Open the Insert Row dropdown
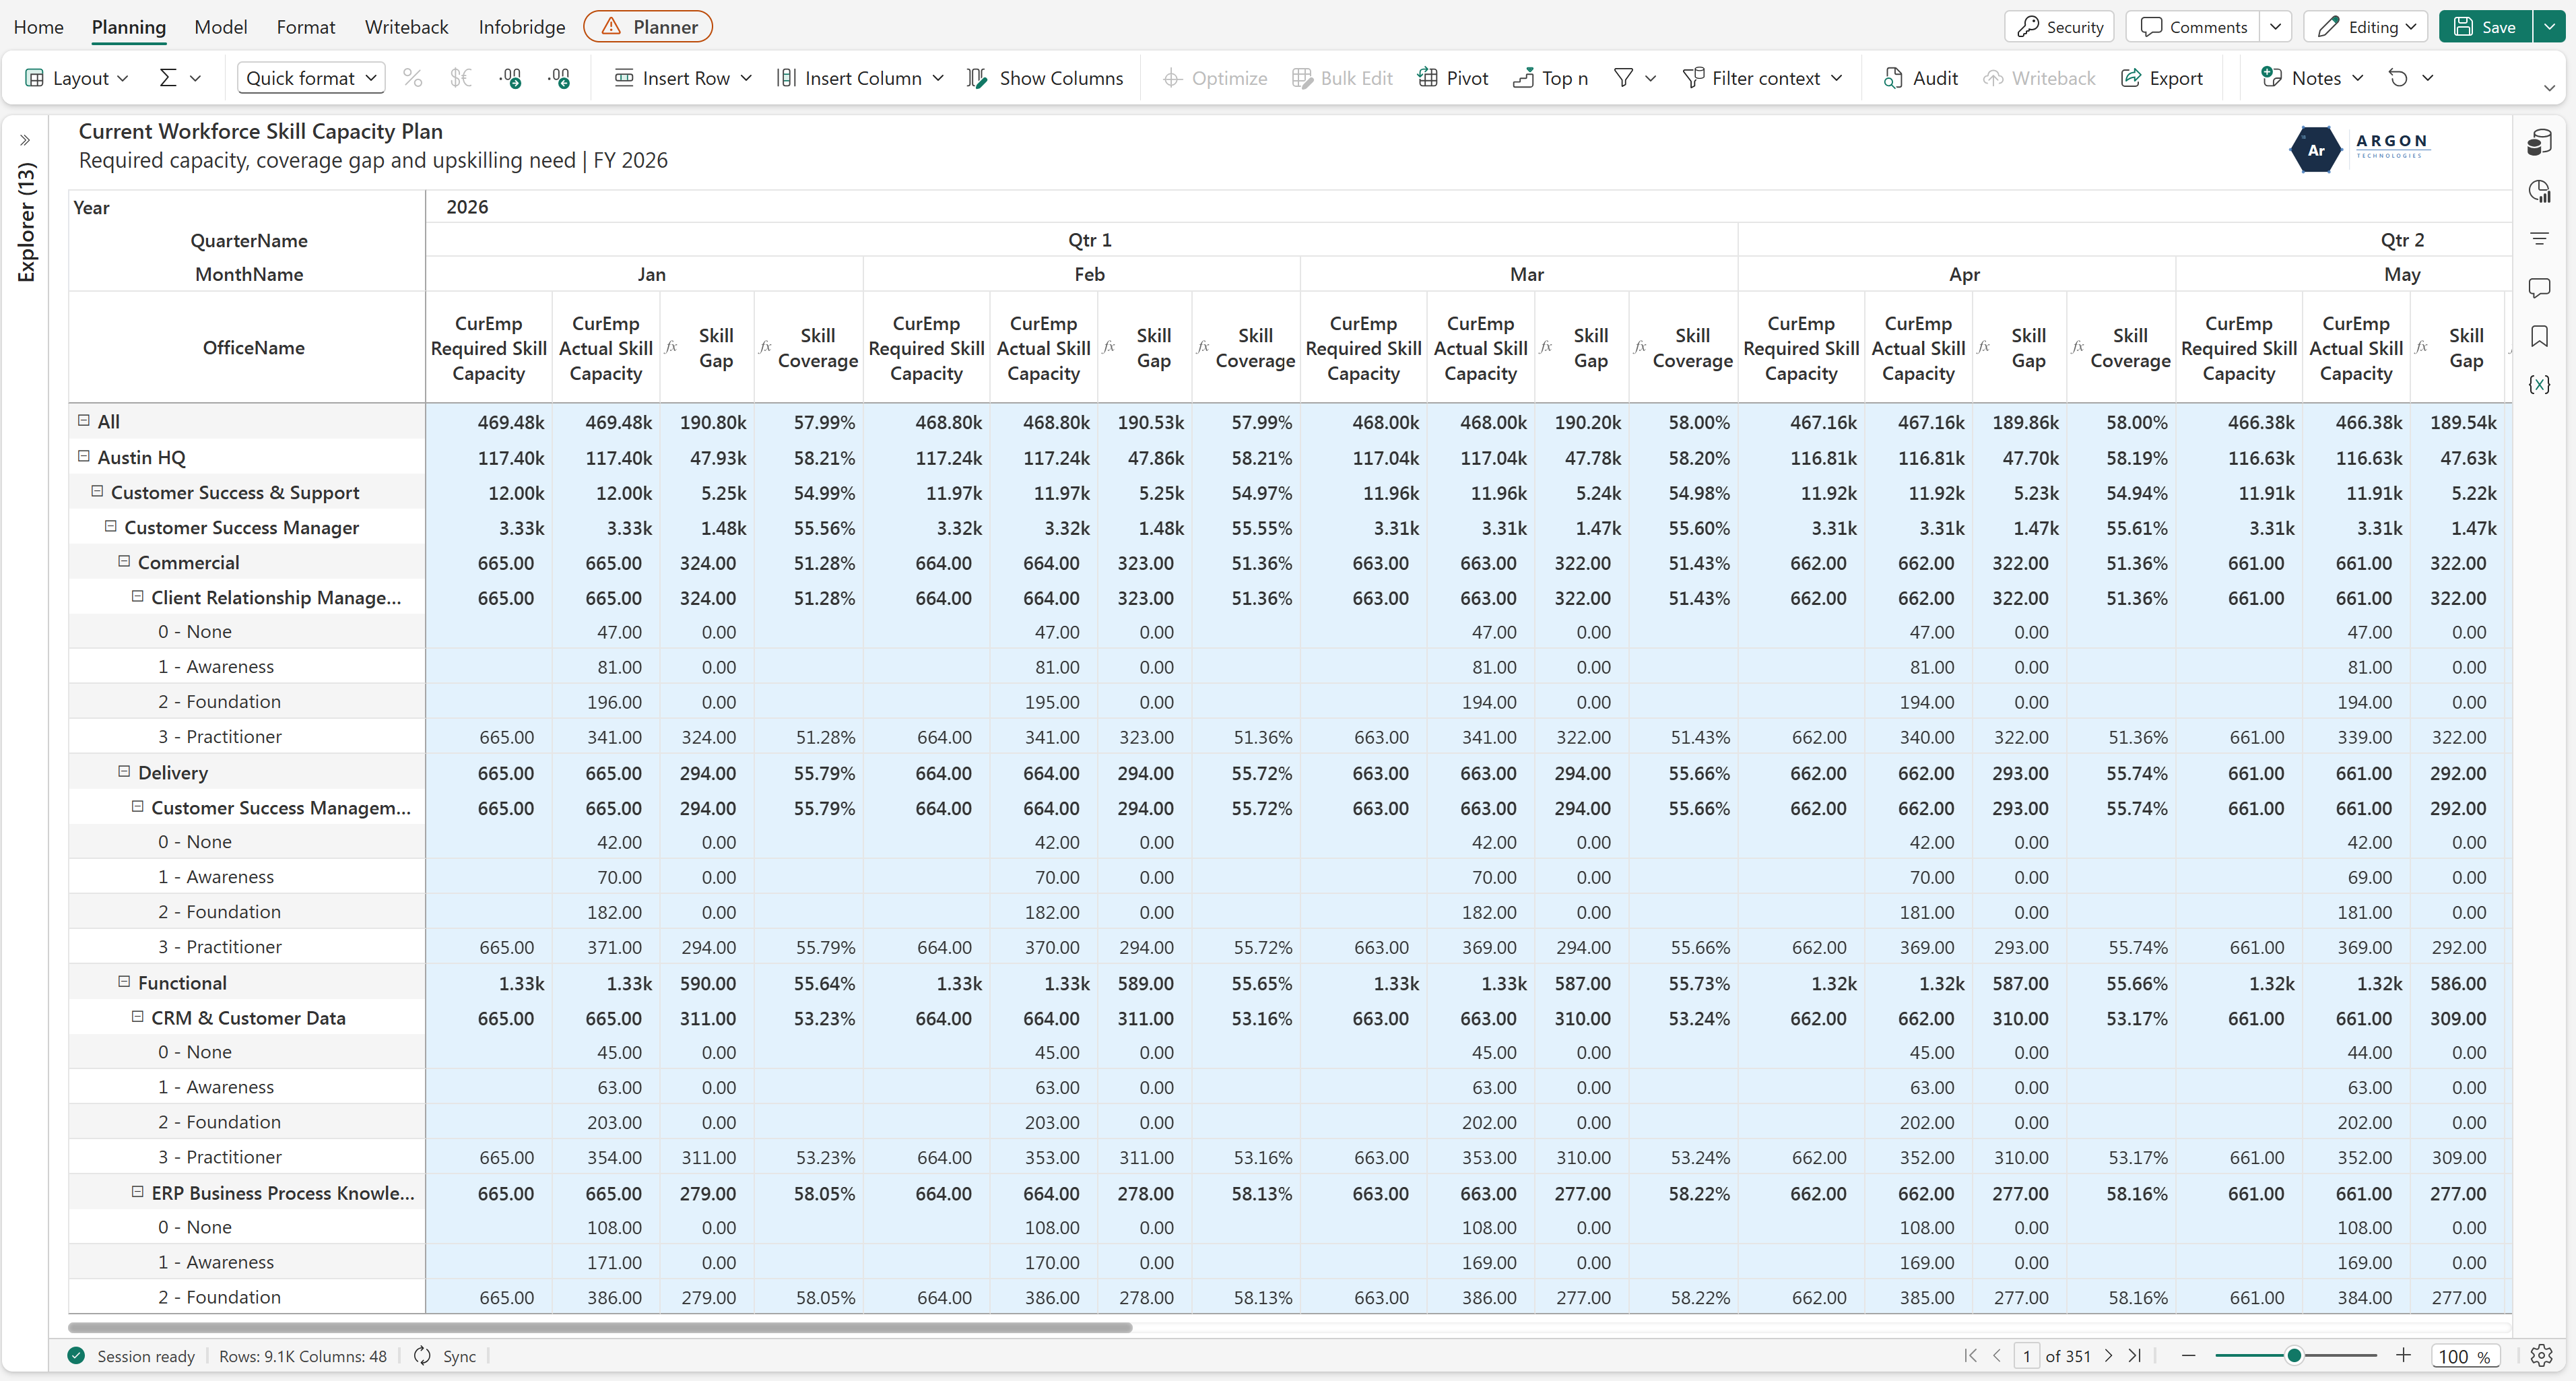Viewport: 2576px width, 1381px height. [x=683, y=78]
